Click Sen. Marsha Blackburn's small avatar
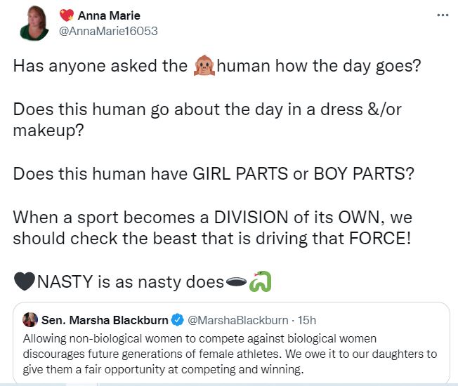This screenshot has width=458, height=386. [30, 320]
